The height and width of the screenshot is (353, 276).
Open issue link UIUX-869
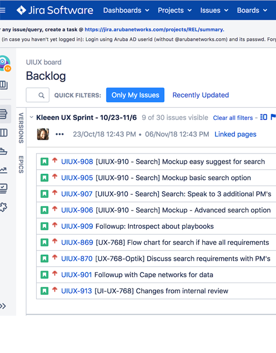click(x=77, y=243)
